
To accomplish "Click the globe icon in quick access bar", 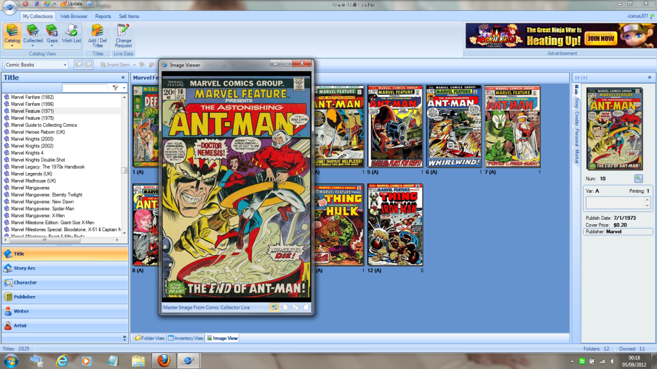I will coord(47,4).
